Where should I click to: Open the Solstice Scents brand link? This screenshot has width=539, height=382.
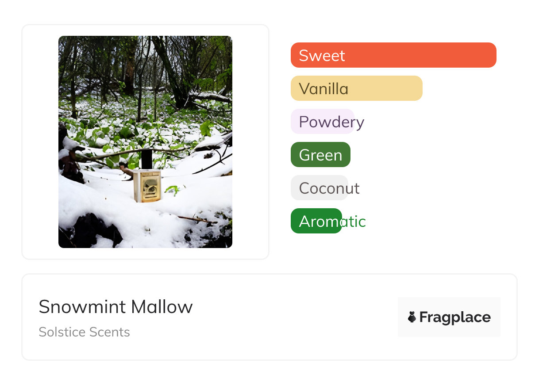click(x=84, y=332)
